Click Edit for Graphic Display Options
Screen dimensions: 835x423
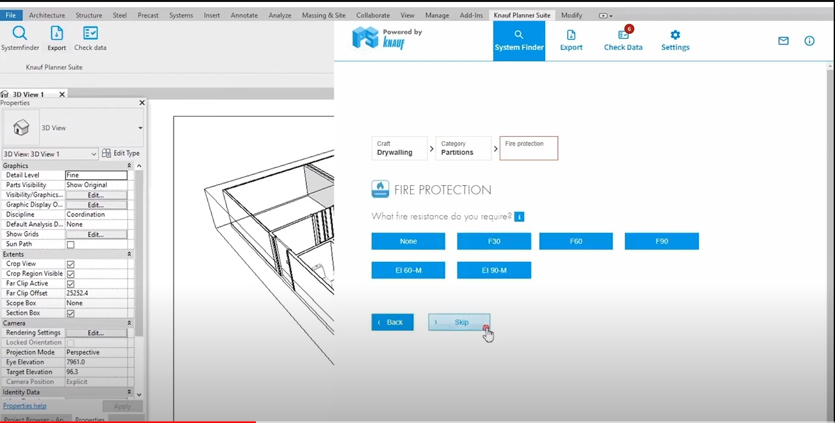96,205
